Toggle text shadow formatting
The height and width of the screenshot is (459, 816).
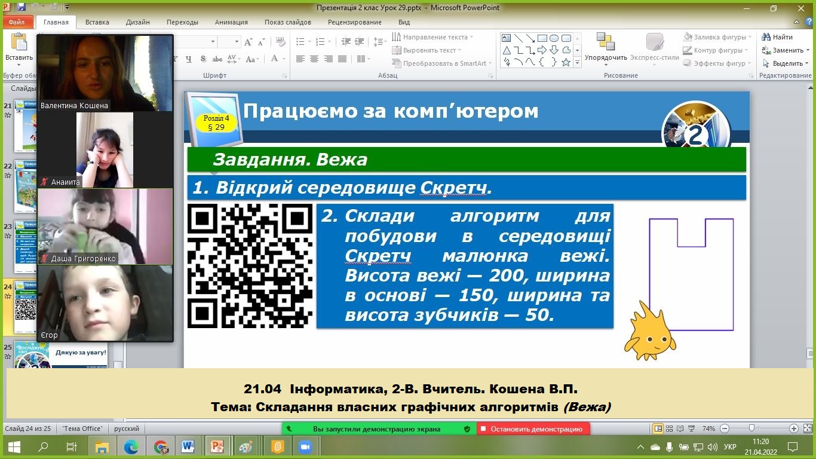pyautogui.click(x=203, y=59)
